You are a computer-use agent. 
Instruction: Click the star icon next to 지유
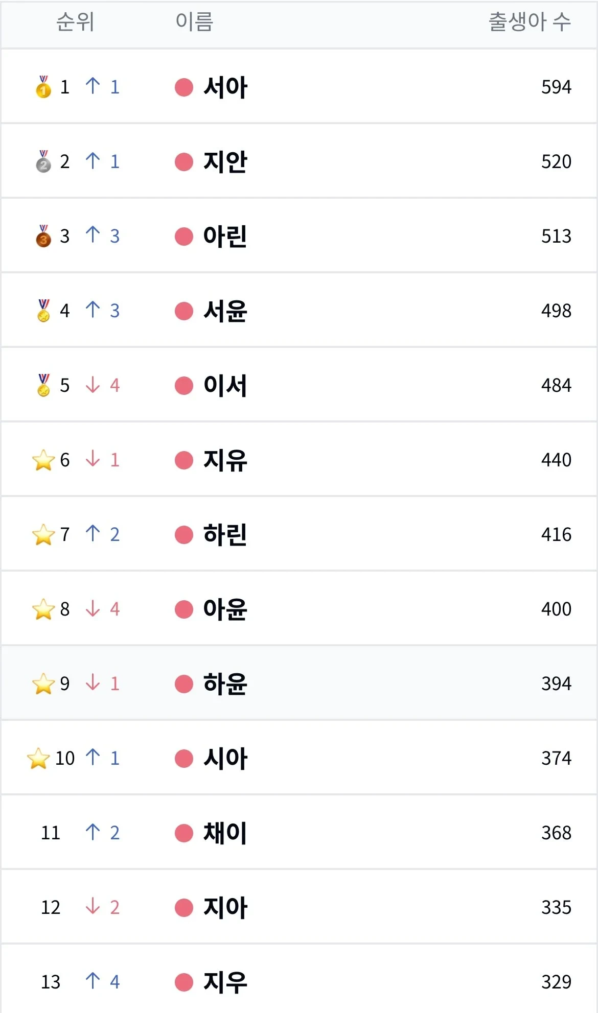(x=43, y=459)
